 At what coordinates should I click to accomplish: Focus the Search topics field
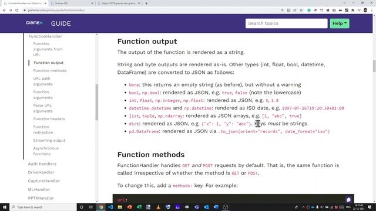point(286,23)
